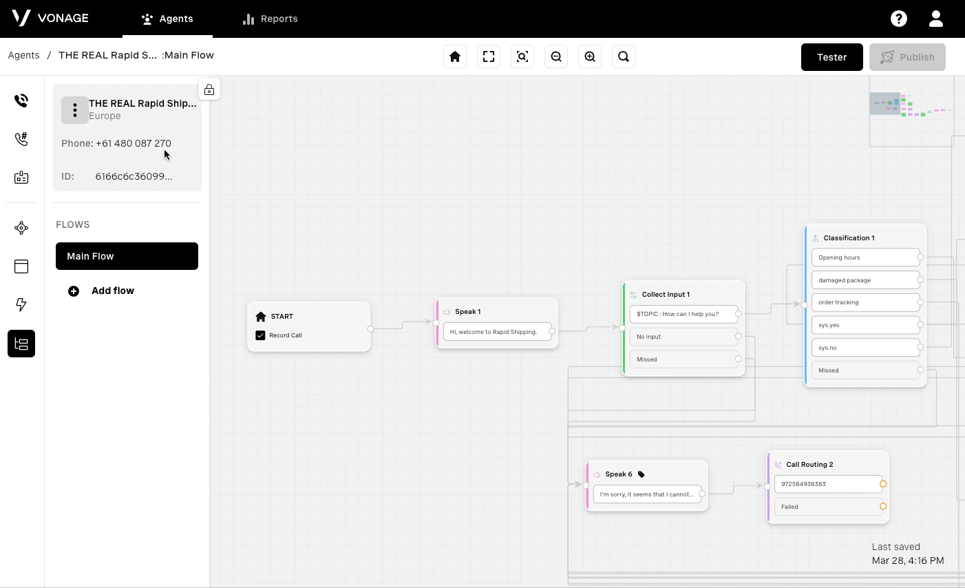
Task: Open the user account profile icon
Action: coord(936,19)
